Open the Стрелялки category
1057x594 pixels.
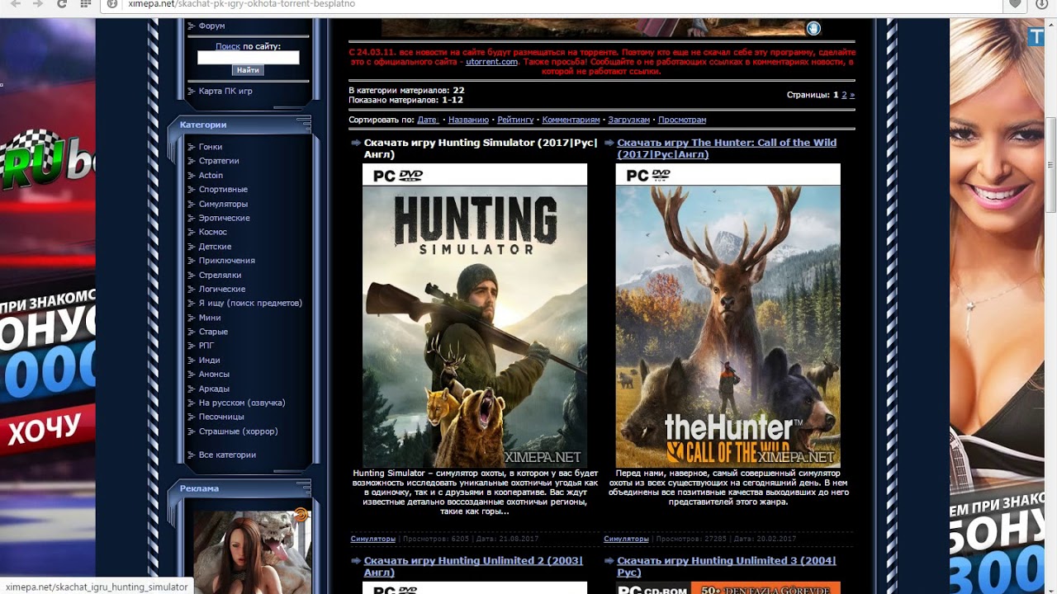coord(220,275)
